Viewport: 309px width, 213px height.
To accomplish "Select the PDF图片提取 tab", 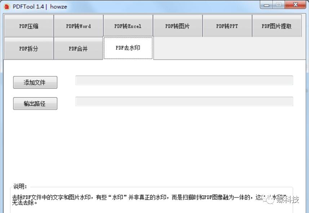I will click(276, 25).
